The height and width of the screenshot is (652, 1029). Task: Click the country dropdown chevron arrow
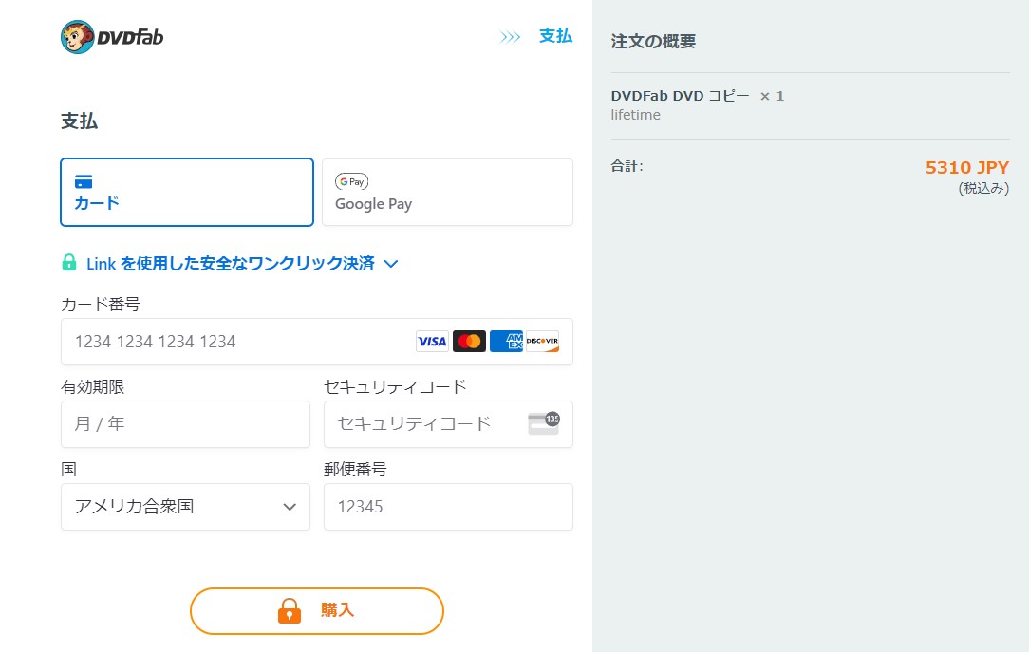pos(290,507)
